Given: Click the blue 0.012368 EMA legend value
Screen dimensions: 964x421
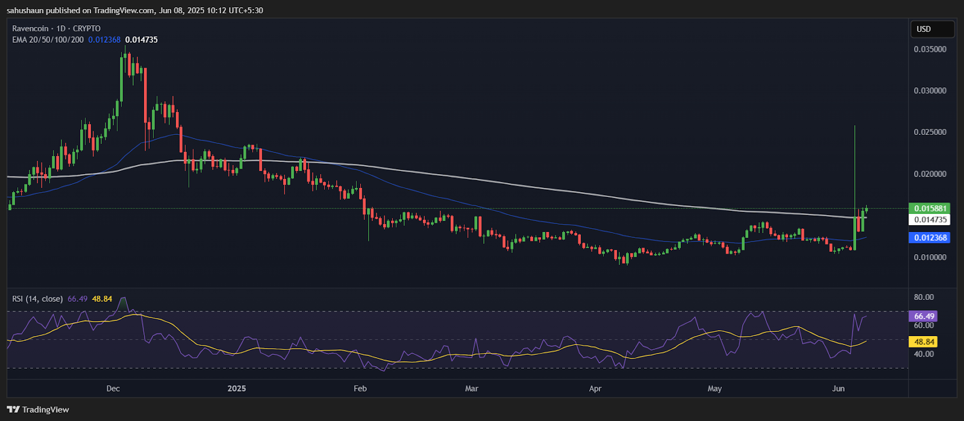Looking at the screenshot, I should [104, 40].
